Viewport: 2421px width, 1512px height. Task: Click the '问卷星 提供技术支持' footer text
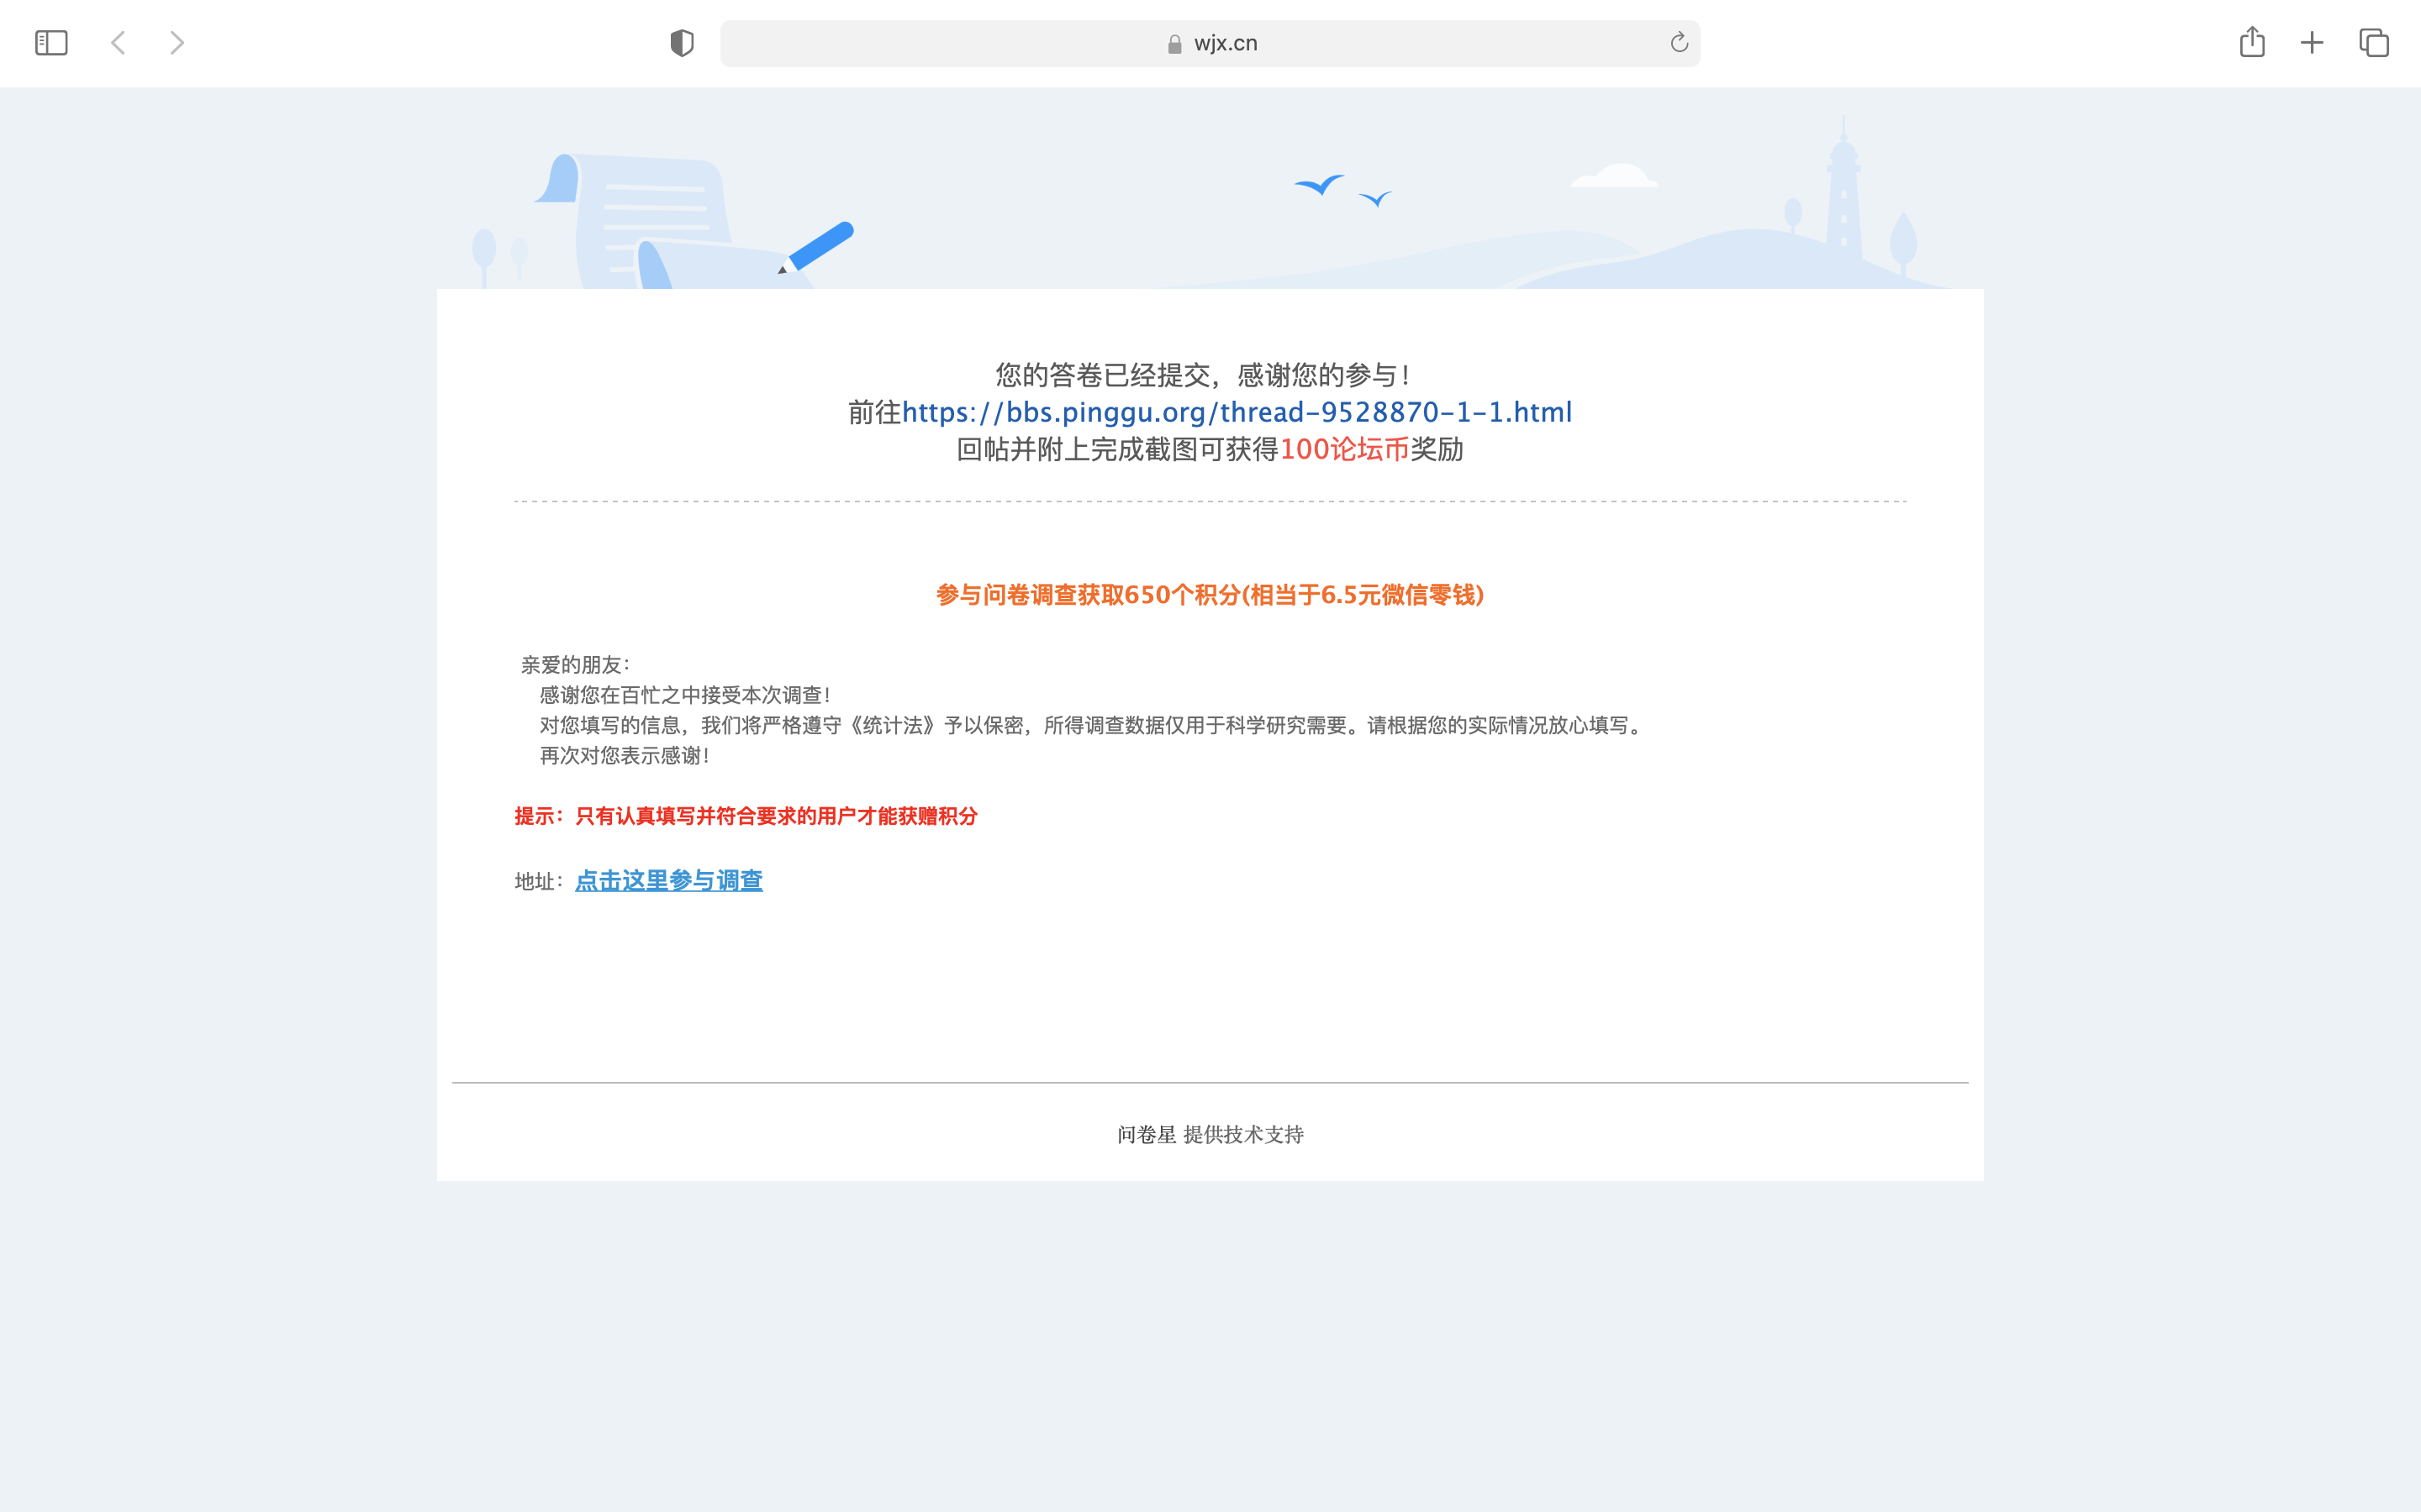pos(1210,1134)
